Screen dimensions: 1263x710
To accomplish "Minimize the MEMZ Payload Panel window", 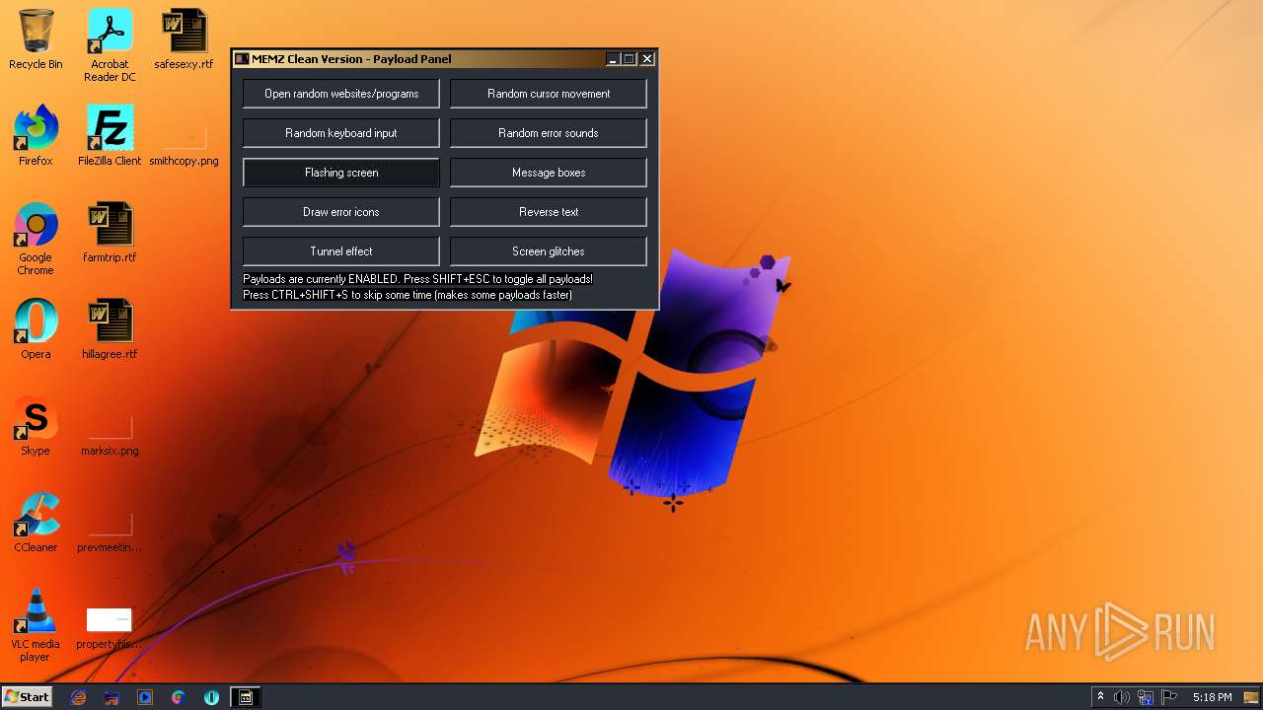I will [613, 59].
